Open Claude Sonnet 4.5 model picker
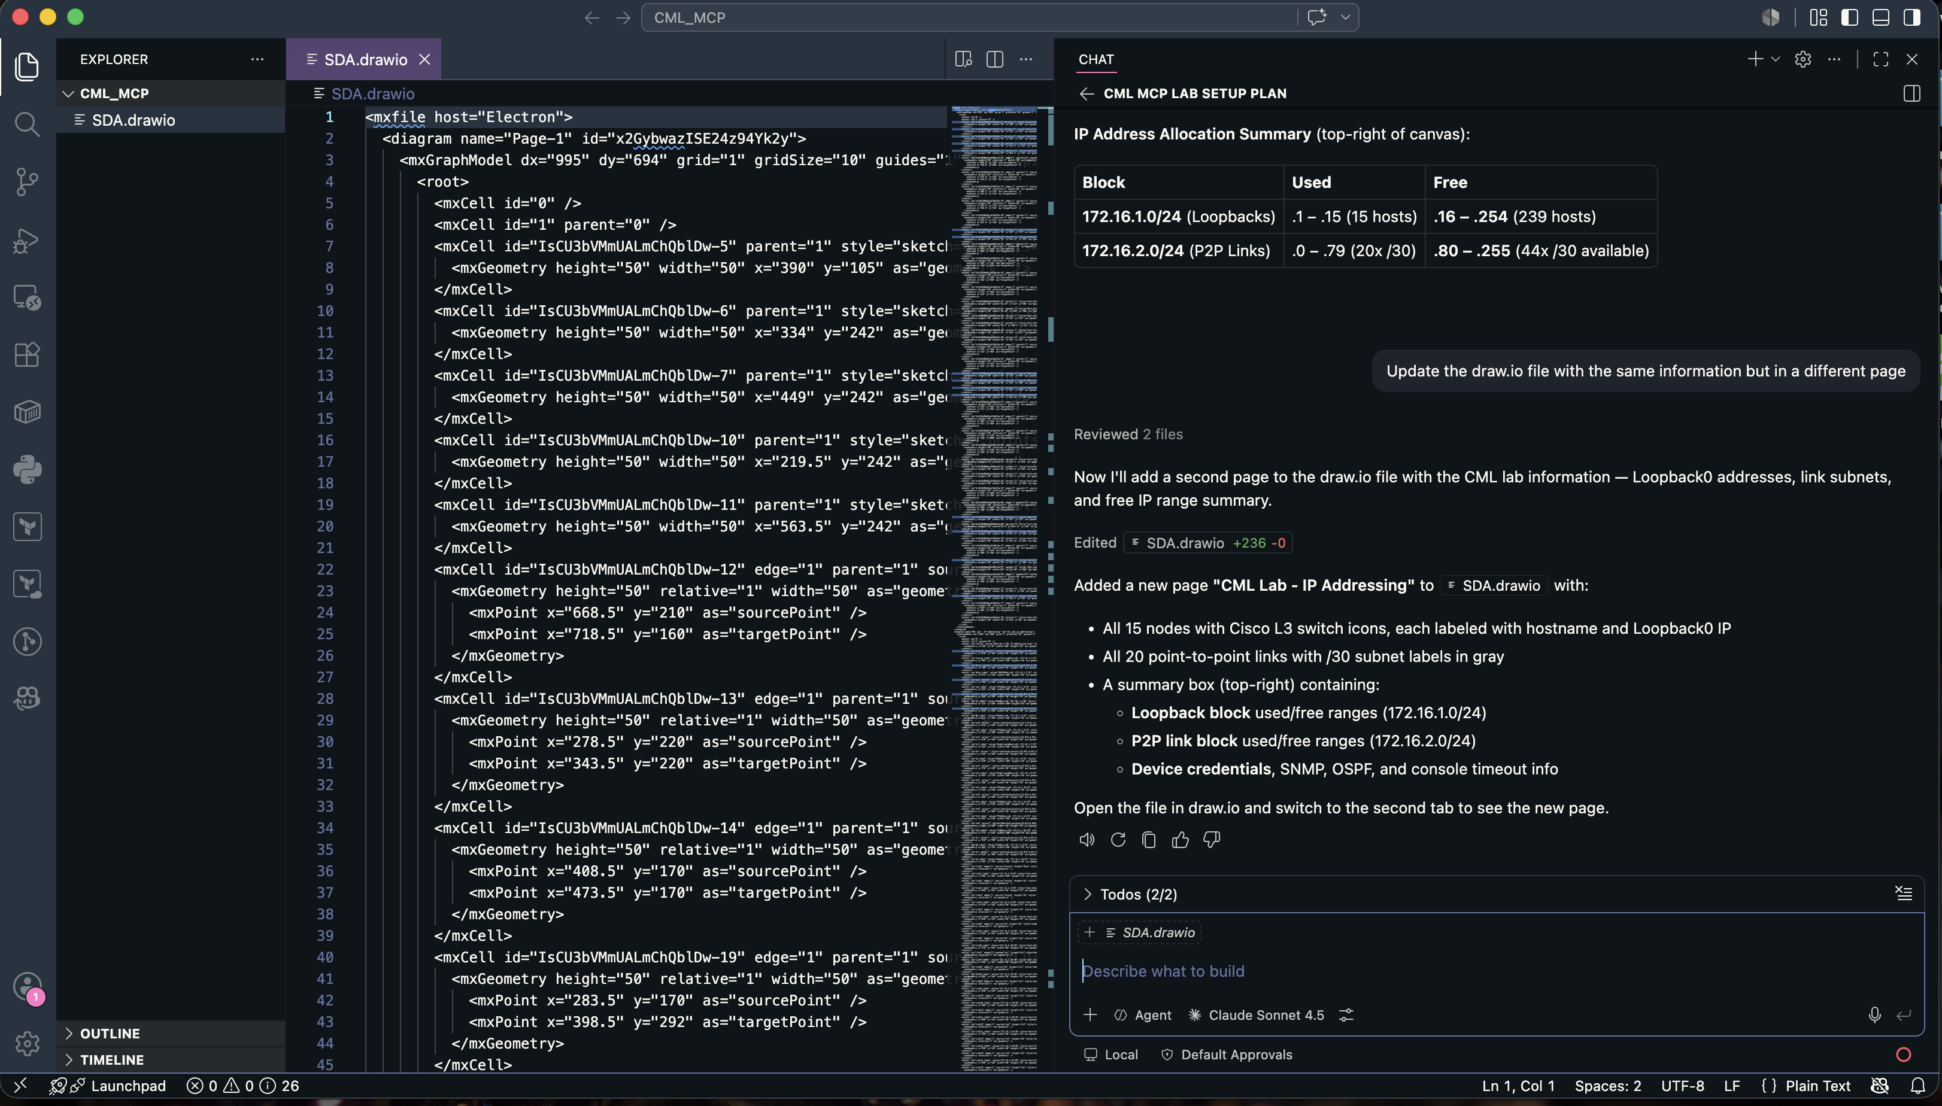1942x1106 pixels. point(1256,1015)
